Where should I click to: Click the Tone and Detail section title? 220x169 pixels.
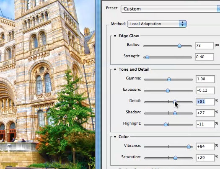(x=134, y=69)
